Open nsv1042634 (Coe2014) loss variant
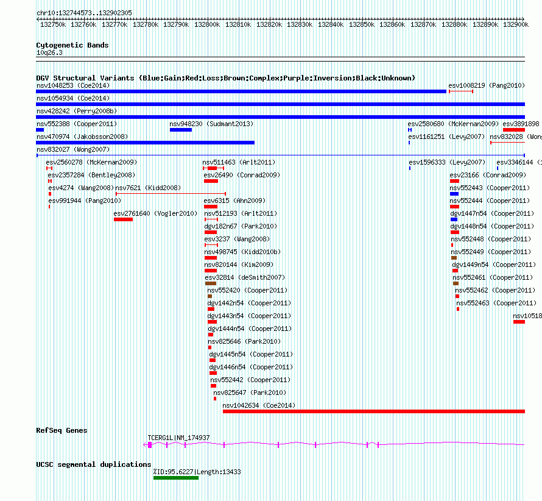This screenshot has height=501, width=542. [374, 411]
